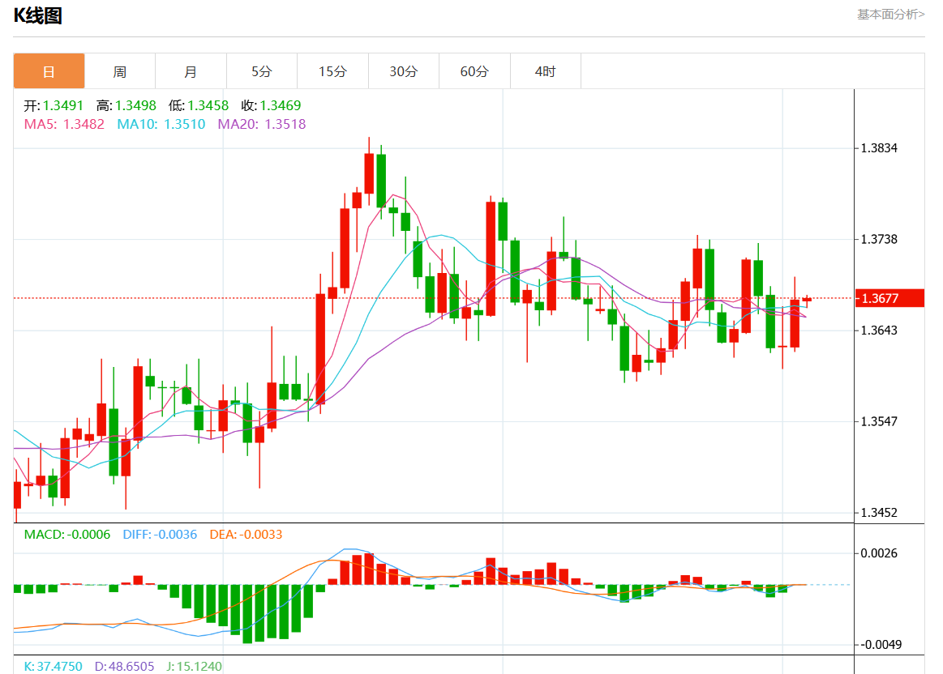Image resolution: width=943 pixels, height=674 pixels.
Task: Switch to the 月 monthly tab
Action: pyautogui.click(x=191, y=71)
